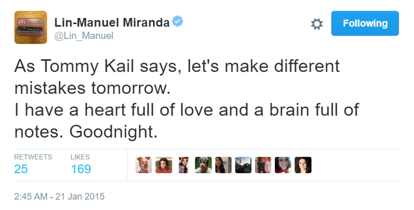View the 169 likes list
The width and height of the screenshot is (414, 210).
tap(81, 169)
